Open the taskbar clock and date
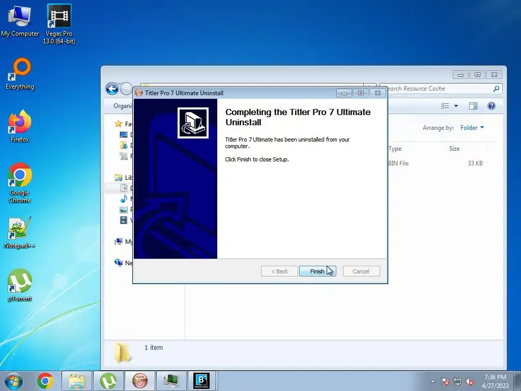This screenshot has height=391, width=521. click(495, 381)
